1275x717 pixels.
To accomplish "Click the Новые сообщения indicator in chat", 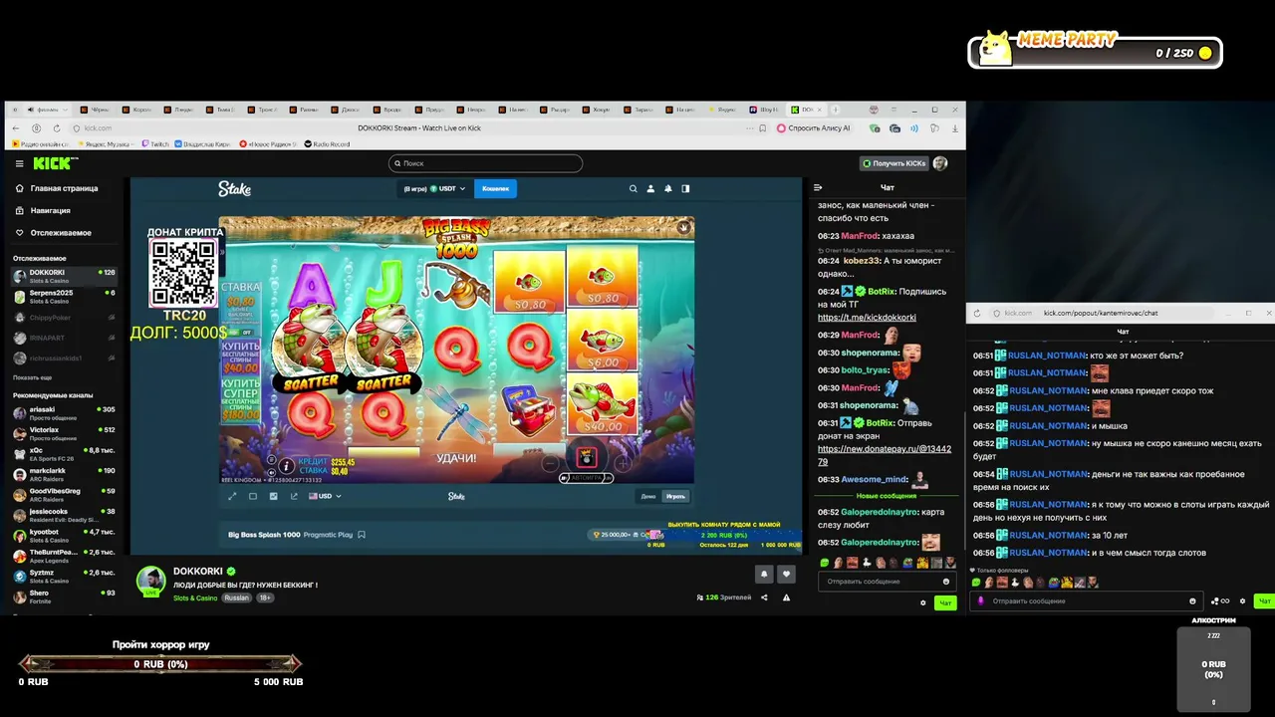I will 887,496.
